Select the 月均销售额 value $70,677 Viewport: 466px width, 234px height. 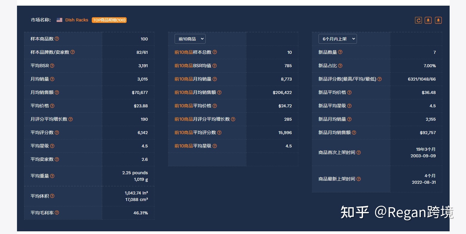point(140,92)
